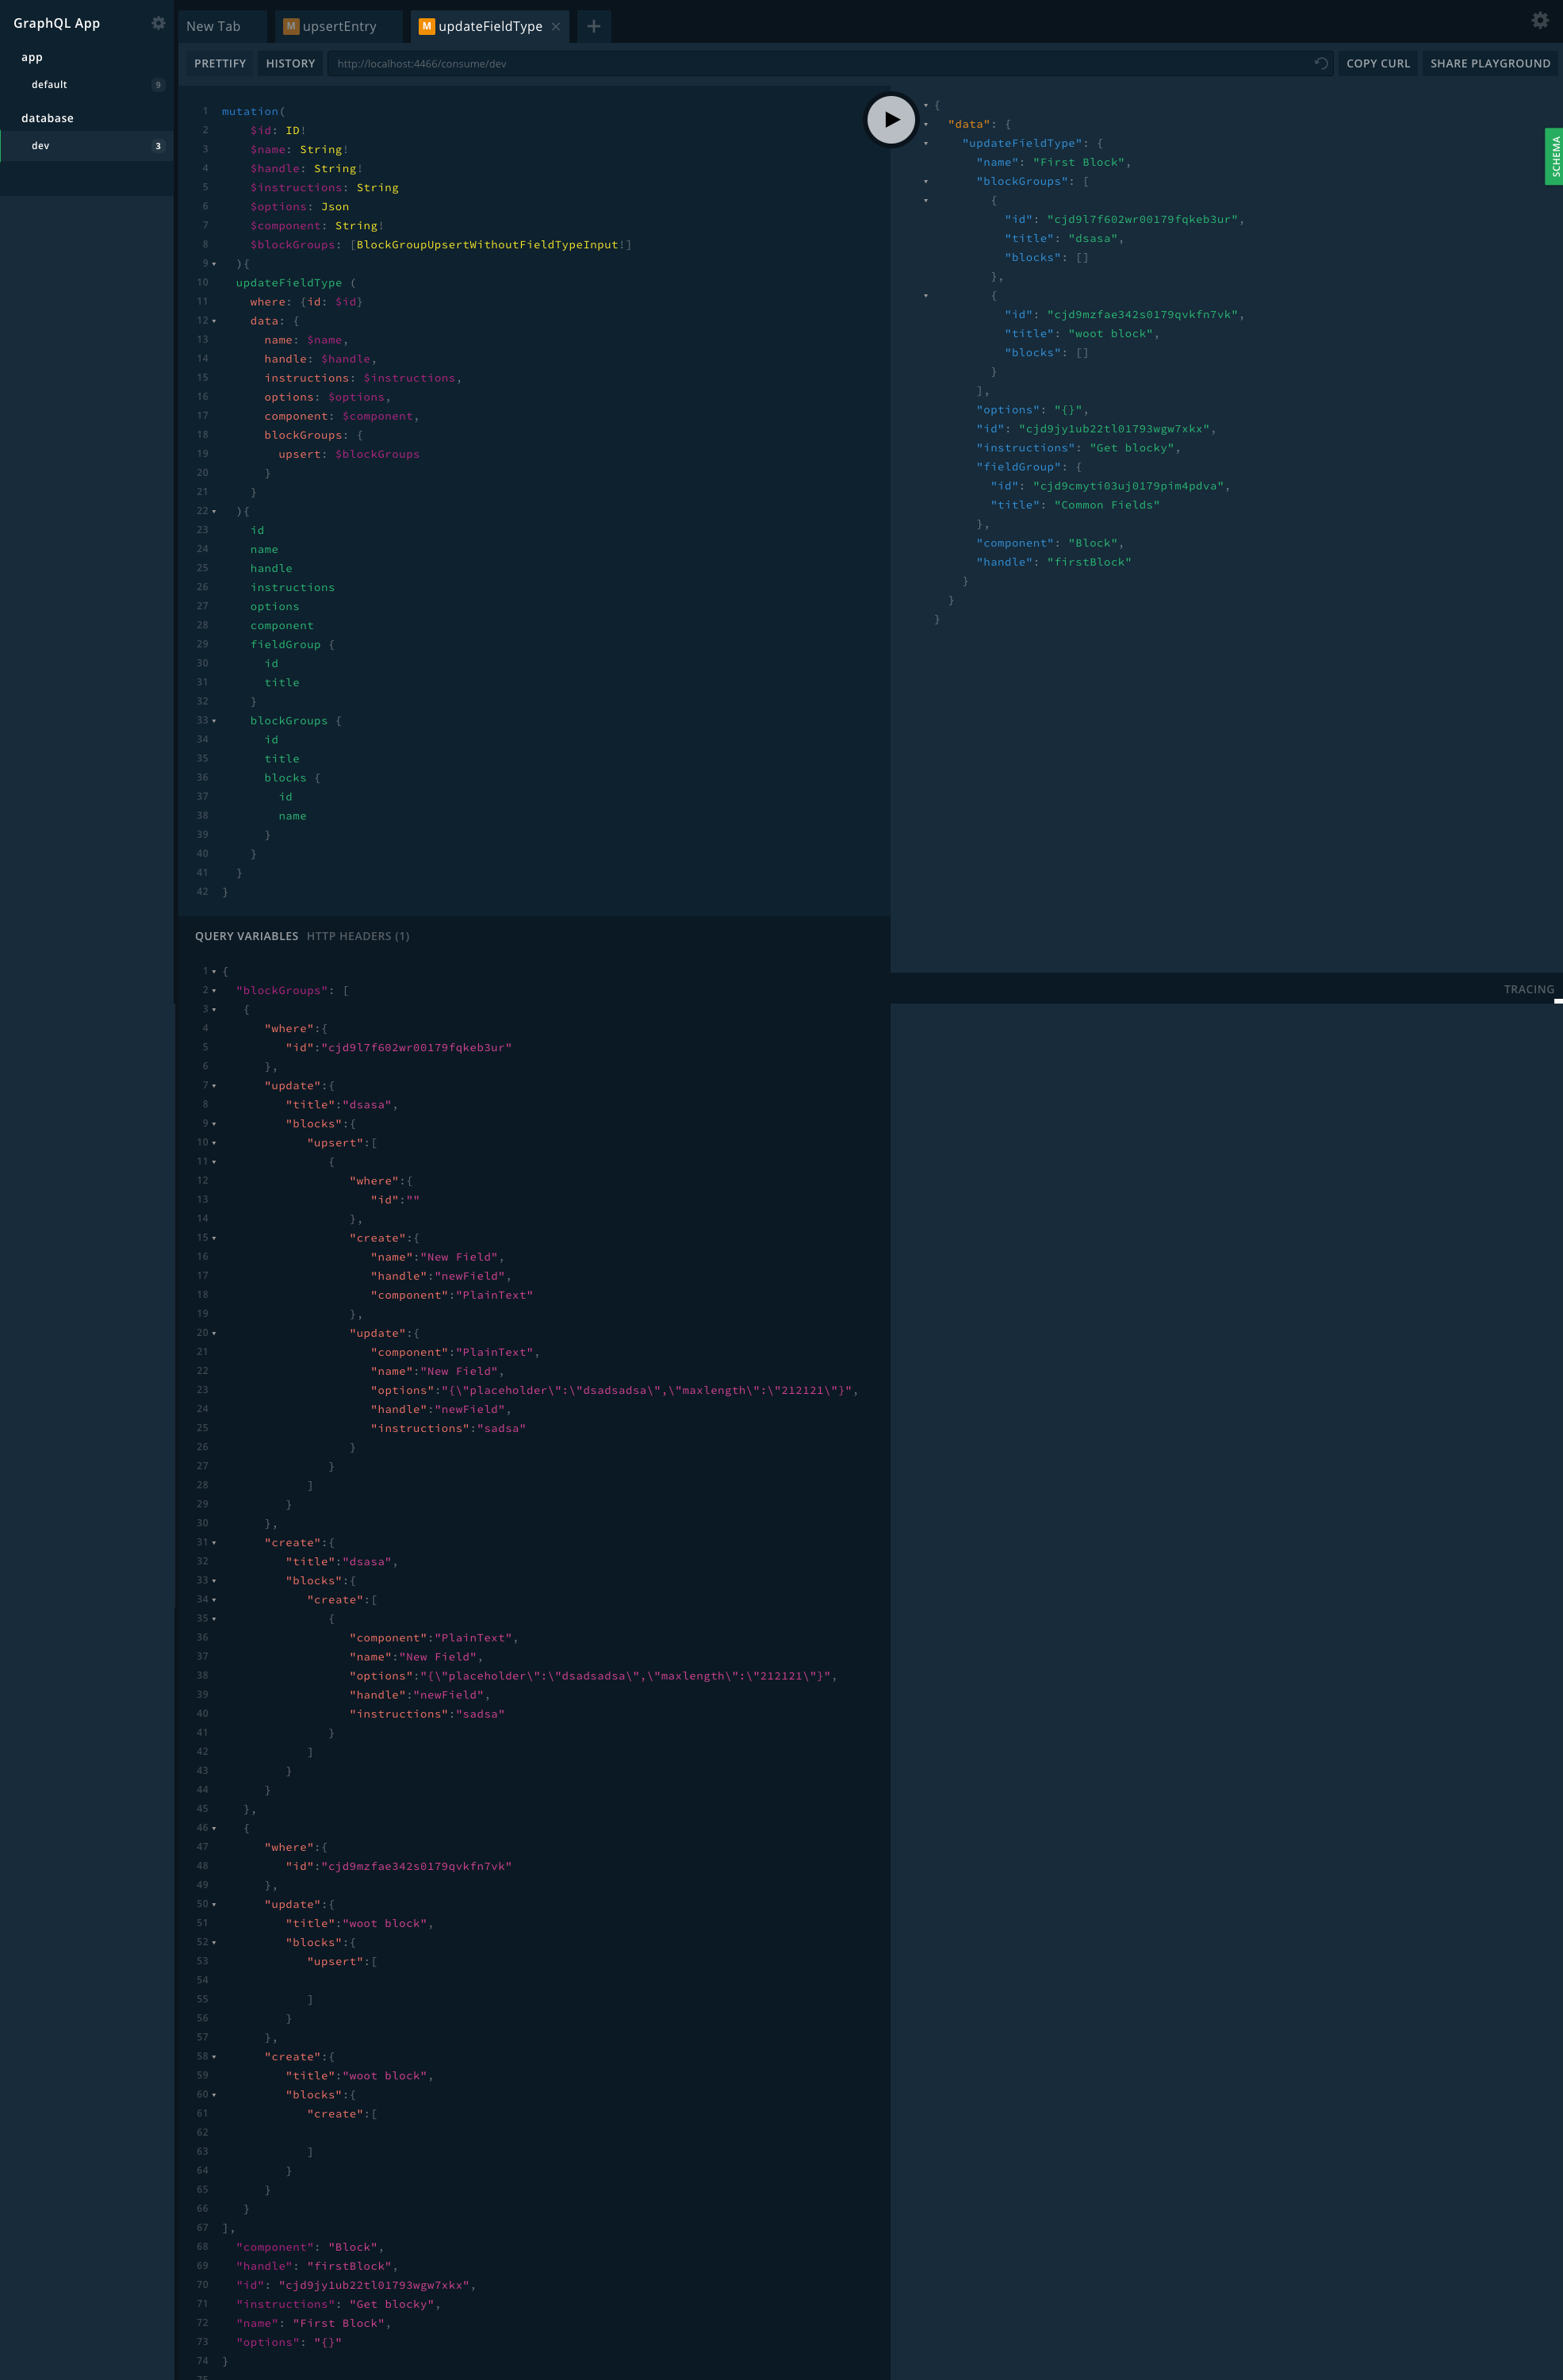Click the M icon on upsertEntry tab
This screenshot has width=1563, height=2380.
point(291,27)
